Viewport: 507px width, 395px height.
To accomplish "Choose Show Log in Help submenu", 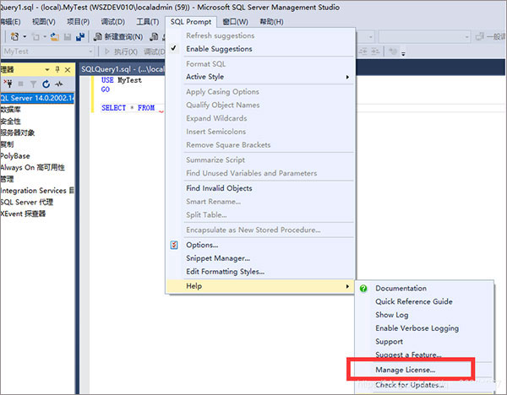I will (424, 315).
